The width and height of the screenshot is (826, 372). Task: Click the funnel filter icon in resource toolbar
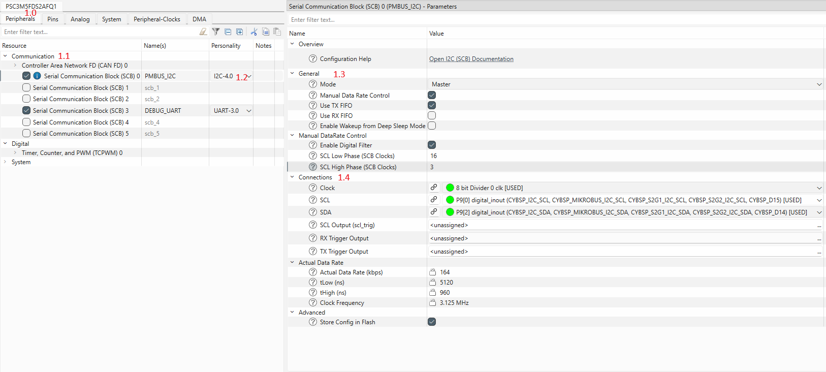(216, 32)
